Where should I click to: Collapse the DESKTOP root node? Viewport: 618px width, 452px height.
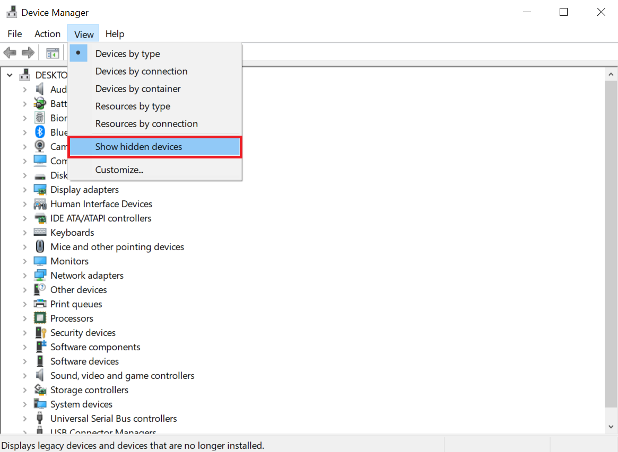9,75
